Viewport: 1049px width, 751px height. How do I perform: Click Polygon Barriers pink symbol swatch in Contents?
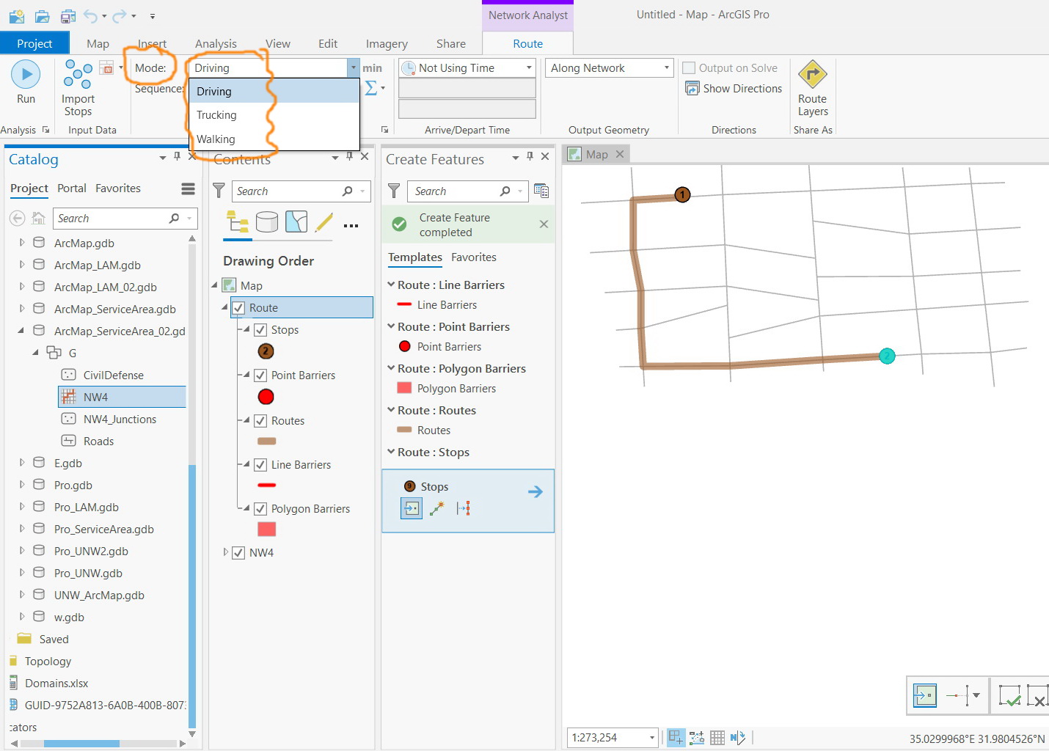tap(267, 529)
